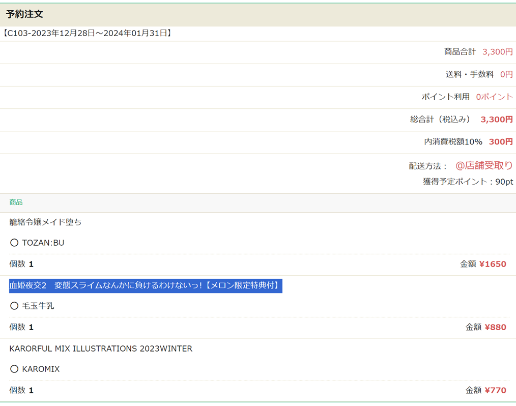The image size is (516, 406).
Task: Click the ポイント利用 0ポイント value
Action: click(x=494, y=97)
